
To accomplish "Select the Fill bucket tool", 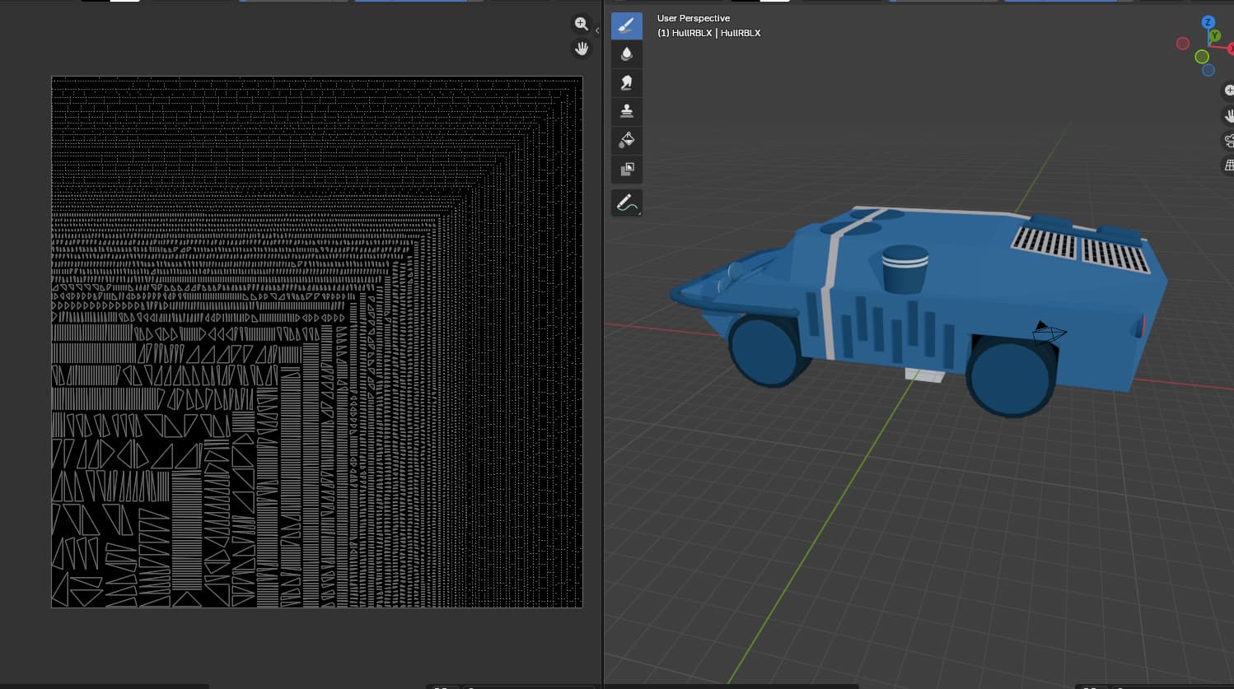I will click(x=627, y=140).
